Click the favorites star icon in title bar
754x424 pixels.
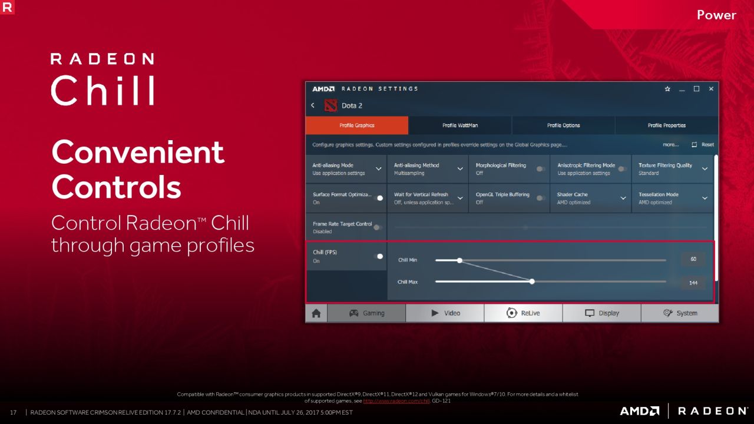(x=667, y=89)
